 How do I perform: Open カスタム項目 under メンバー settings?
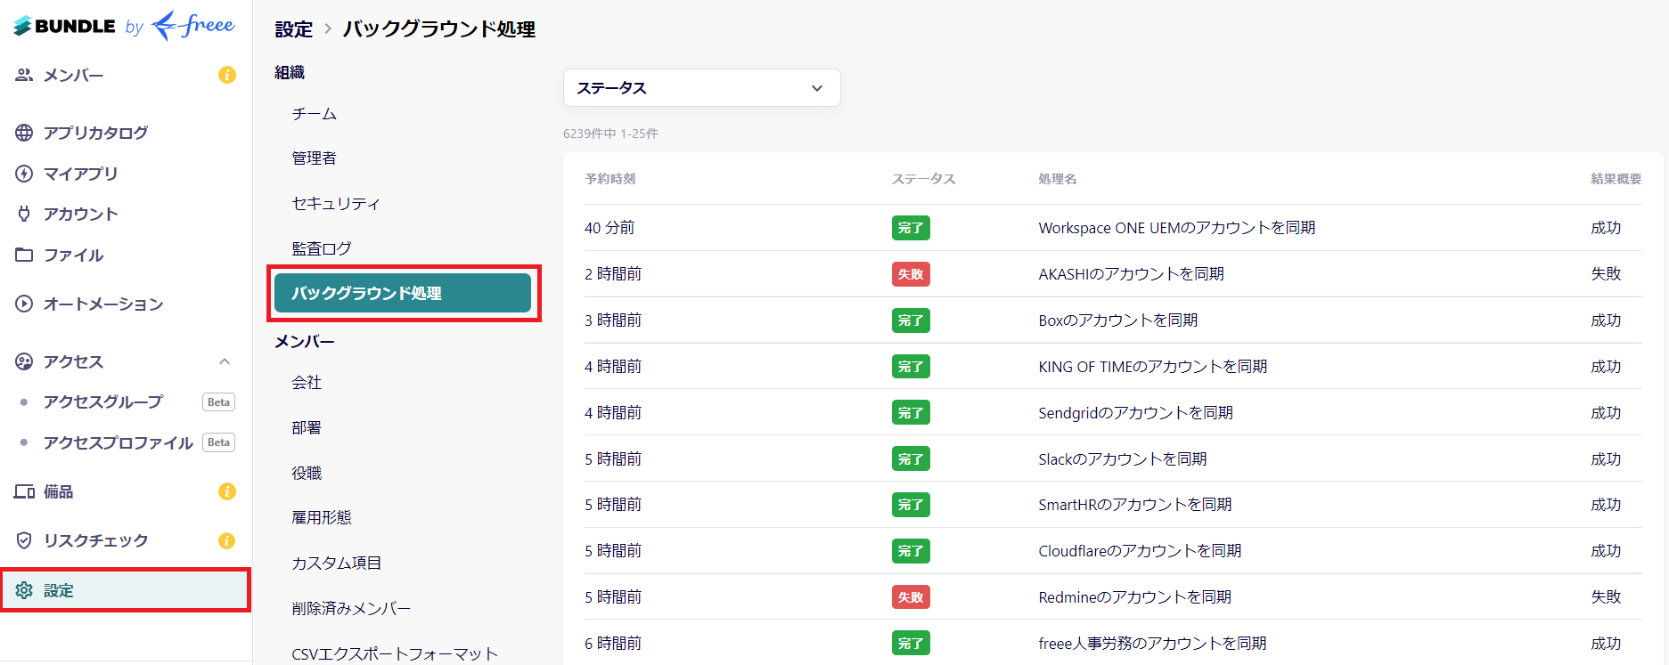pyautogui.click(x=337, y=563)
